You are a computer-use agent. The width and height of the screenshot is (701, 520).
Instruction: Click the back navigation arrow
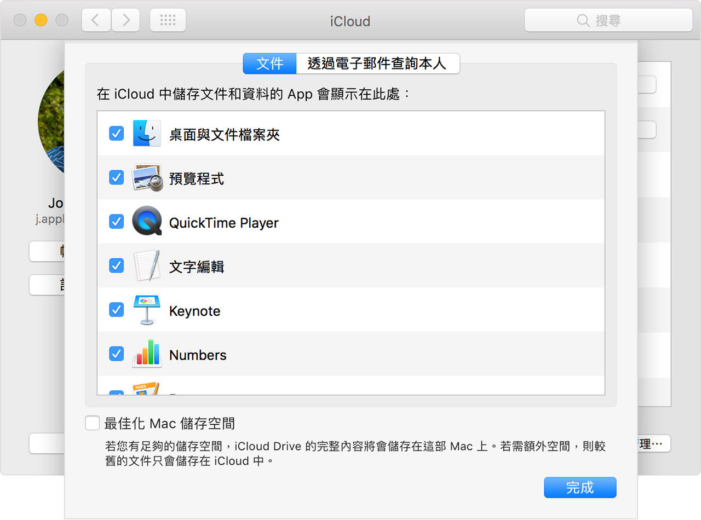pos(96,20)
